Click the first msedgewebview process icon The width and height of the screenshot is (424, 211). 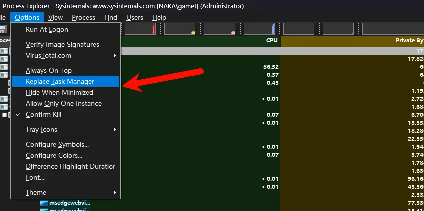(x=44, y=203)
